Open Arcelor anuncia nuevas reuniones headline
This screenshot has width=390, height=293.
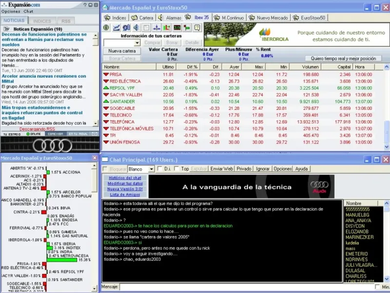pyautogui.click(x=44, y=79)
